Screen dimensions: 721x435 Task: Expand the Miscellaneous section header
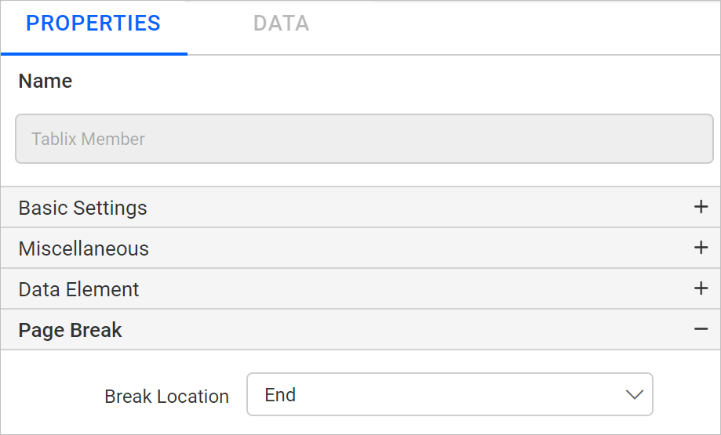tap(361, 248)
